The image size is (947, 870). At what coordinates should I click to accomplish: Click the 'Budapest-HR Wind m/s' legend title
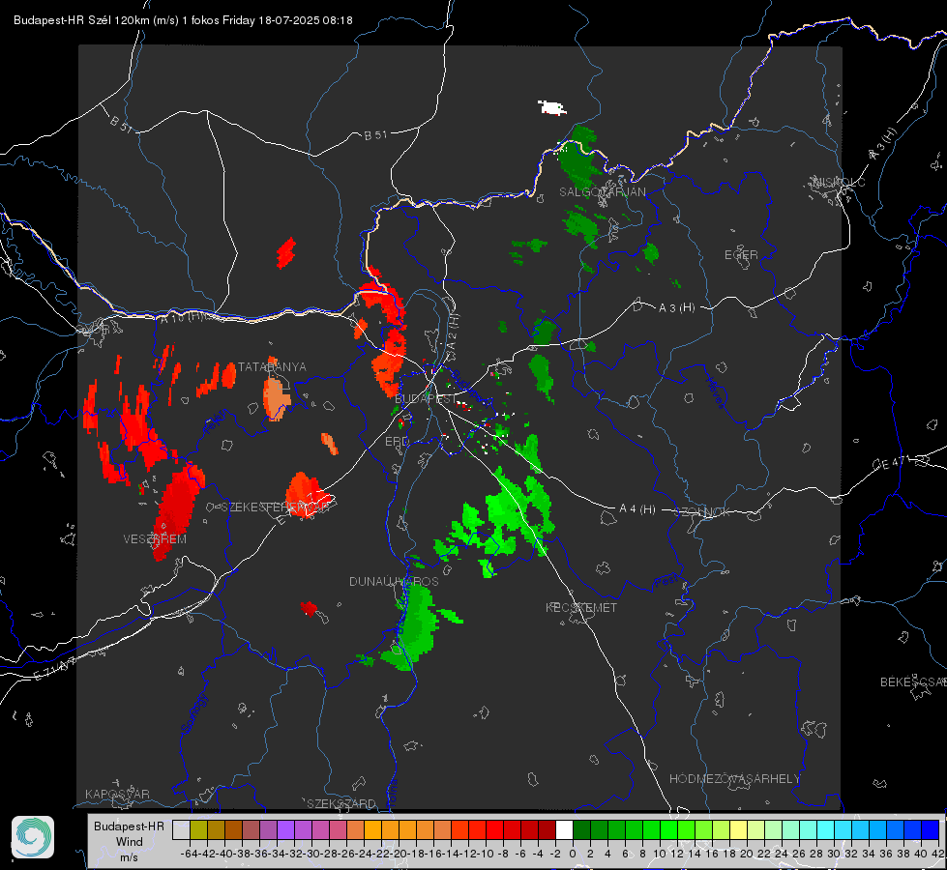129,842
